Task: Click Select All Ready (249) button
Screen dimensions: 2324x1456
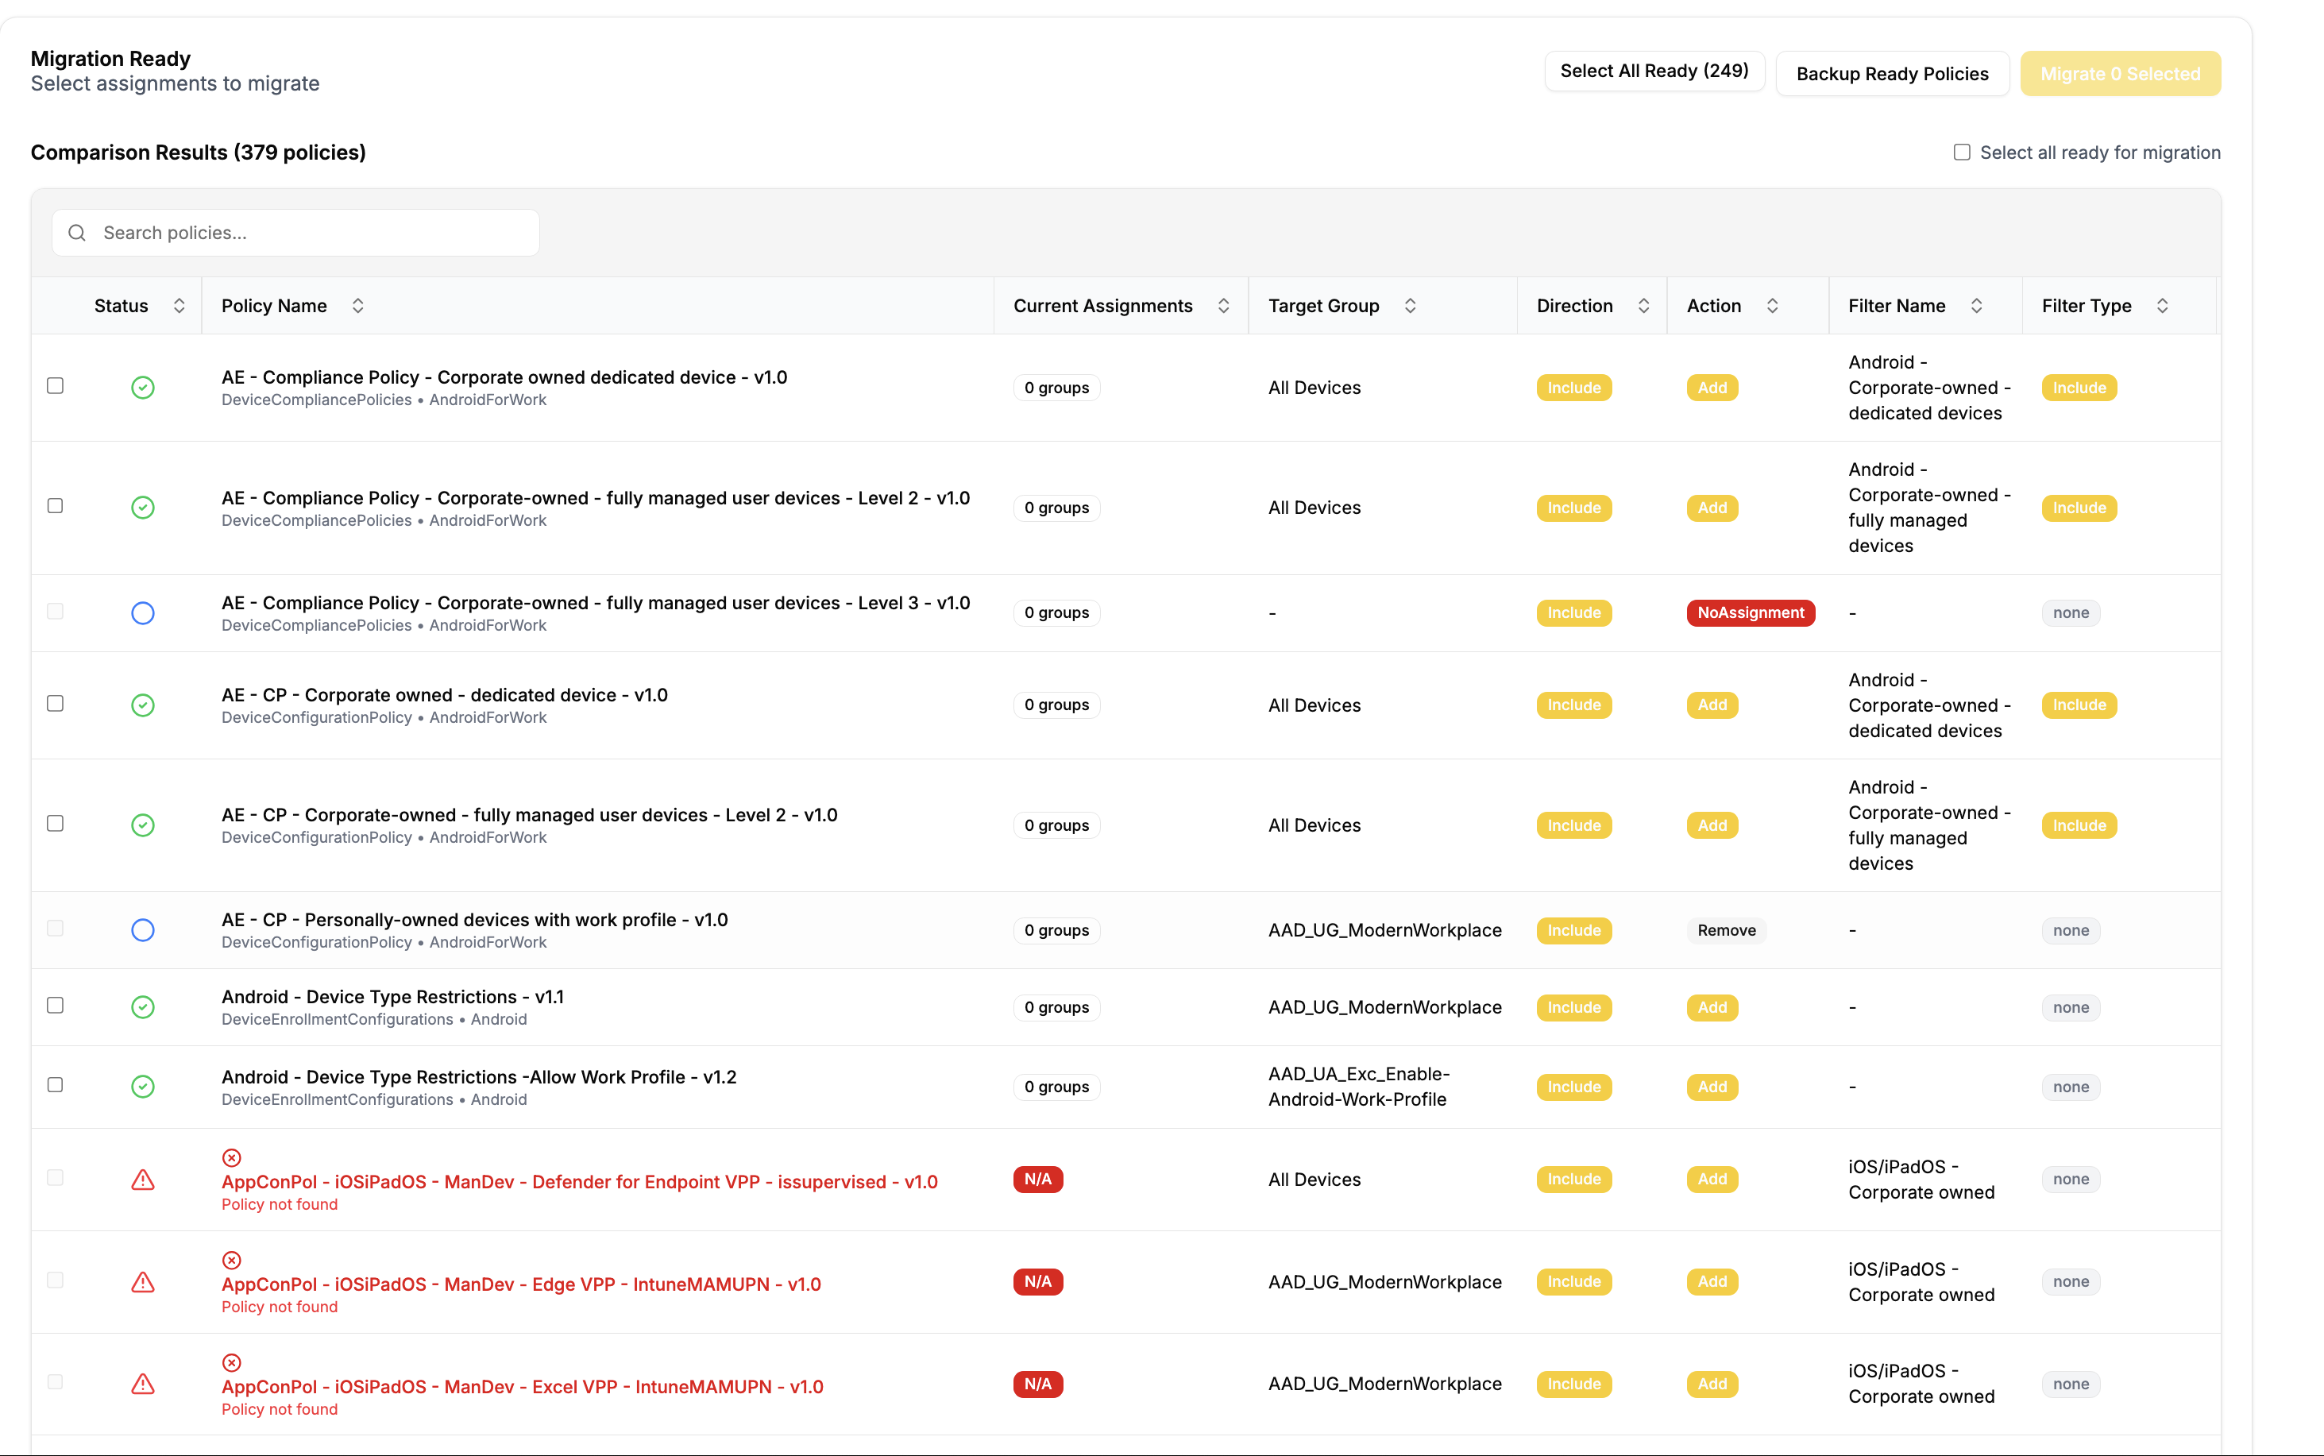Action: (x=1654, y=71)
